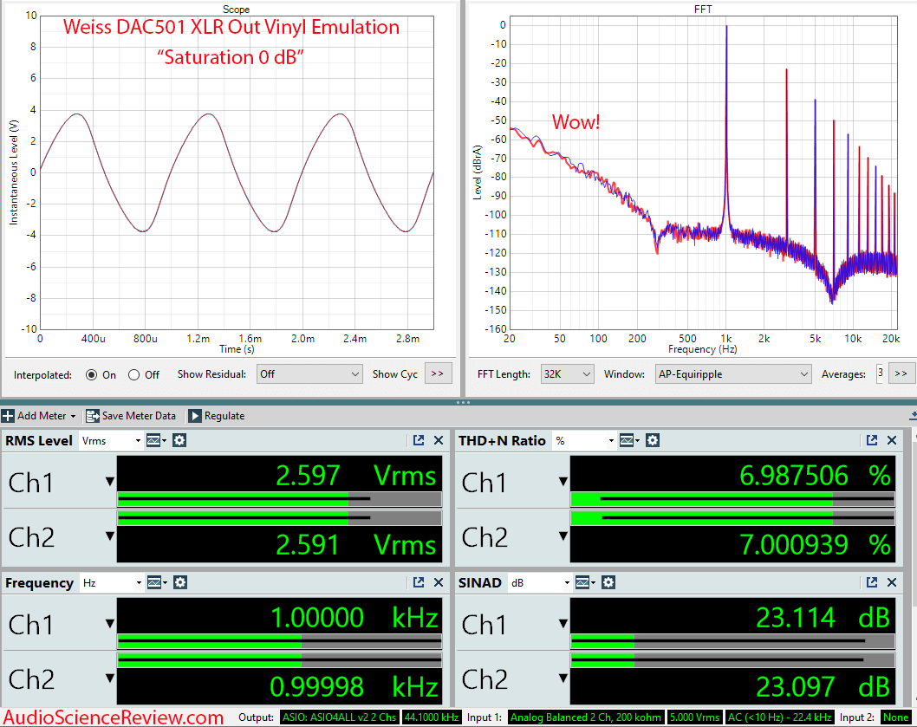This screenshot has height=727, width=917.
Task: Open the Show Residual dropdown
Action: coord(309,374)
